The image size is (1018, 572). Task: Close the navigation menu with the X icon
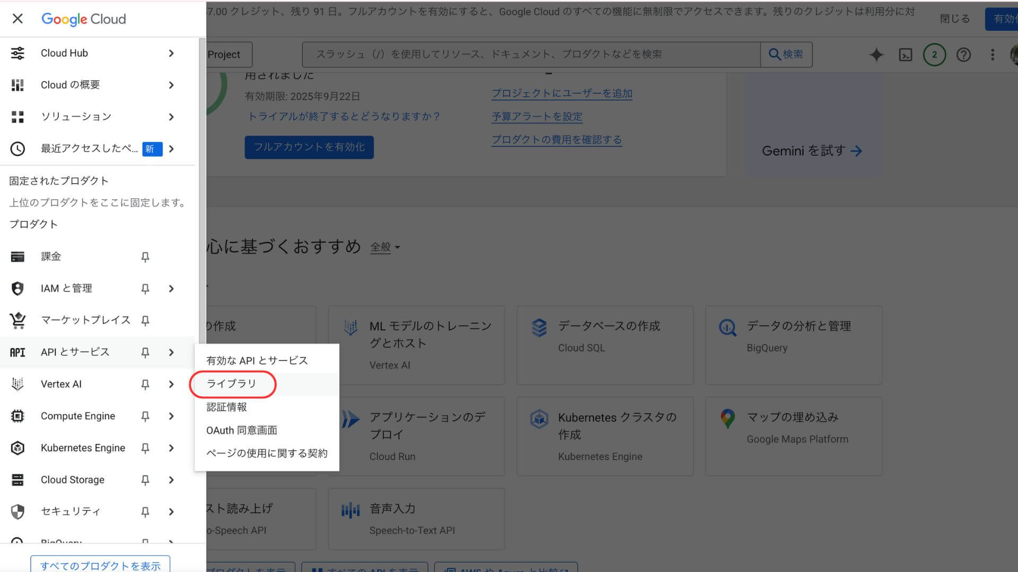pyautogui.click(x=17, y=19)
